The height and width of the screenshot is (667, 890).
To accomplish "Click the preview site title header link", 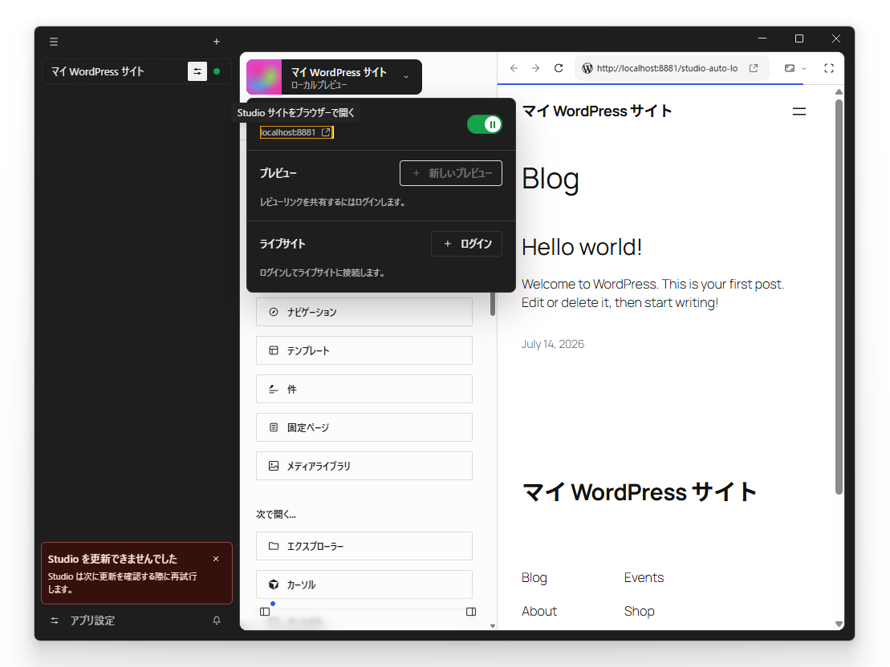I will [596, 111].
